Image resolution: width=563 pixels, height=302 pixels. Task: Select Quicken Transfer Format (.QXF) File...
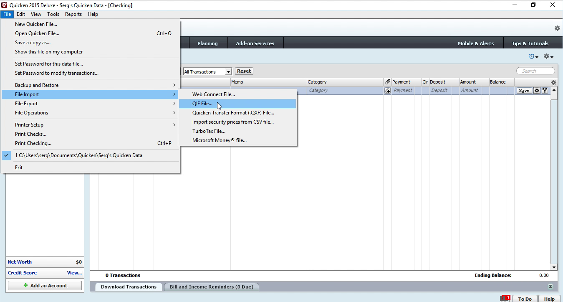coord(237,113)
